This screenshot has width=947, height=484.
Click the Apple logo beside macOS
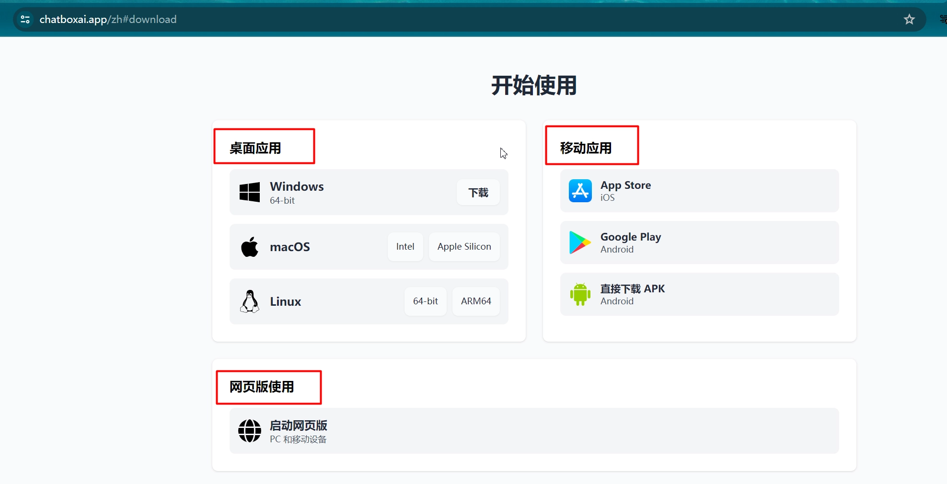click(x=250, y=247)
